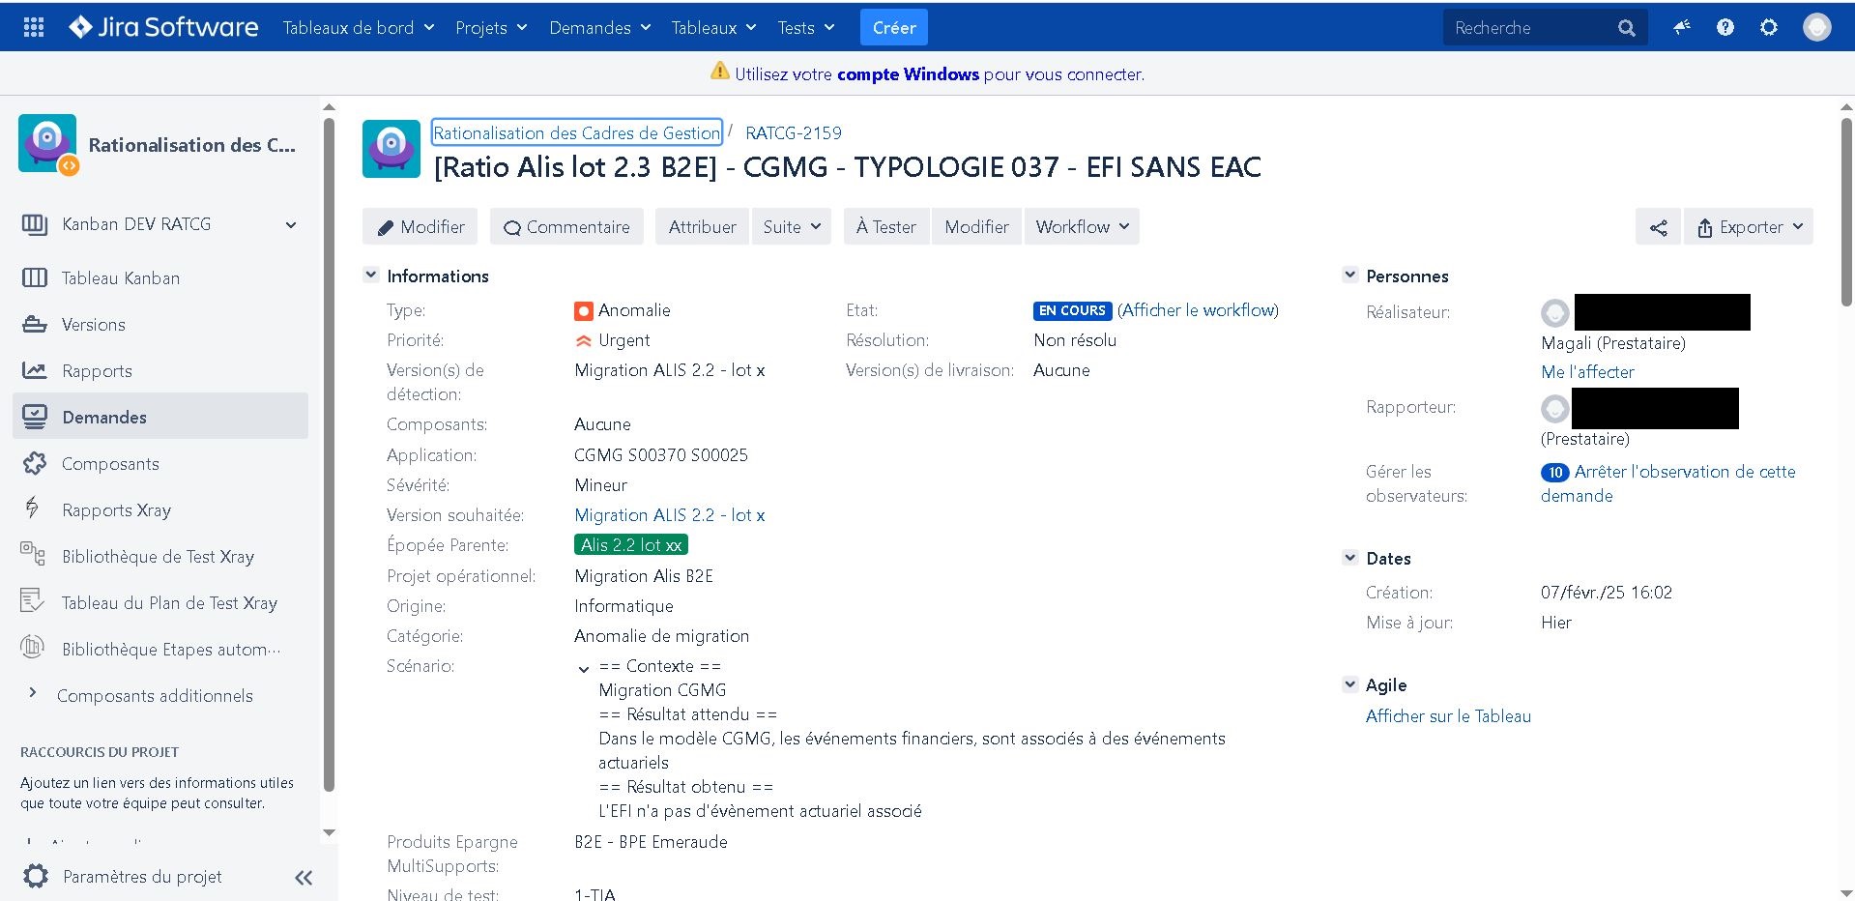Click Afficher sur le Tableau link
Viewport: 1855px width, 901px height.
[x=1448, y=716]
